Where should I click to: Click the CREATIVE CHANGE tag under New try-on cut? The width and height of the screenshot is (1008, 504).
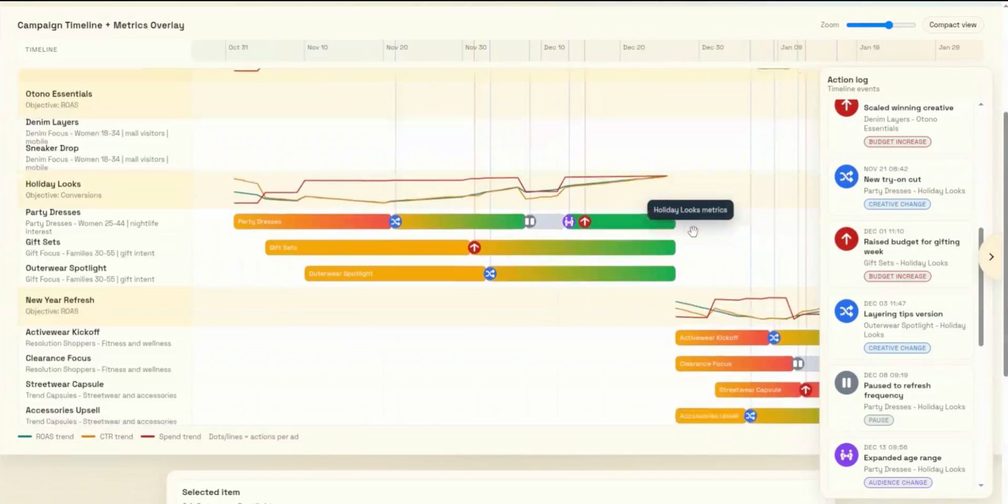(897, 204)
